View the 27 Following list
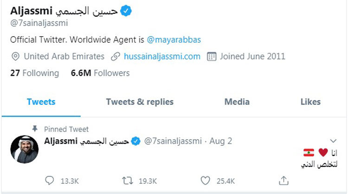348x194 pixels. pos(34,73)
